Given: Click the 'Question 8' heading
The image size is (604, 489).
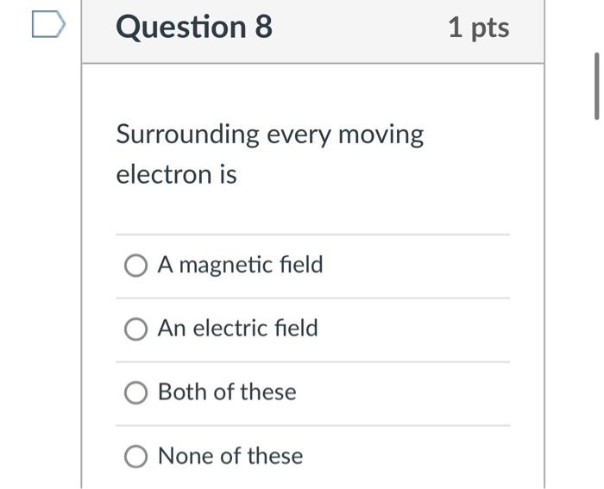Looking at the screenshot, I should tap(194, 28).
